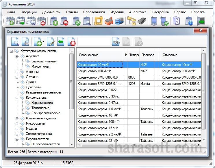Open the Настройка menu
Viewport: 215px width, 168px height.
point(160,12)
